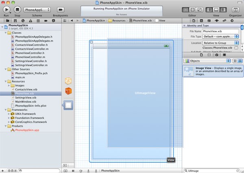Select First Responder orange cube icon
This screenshot has width=244, height=173.
(68, 91)
